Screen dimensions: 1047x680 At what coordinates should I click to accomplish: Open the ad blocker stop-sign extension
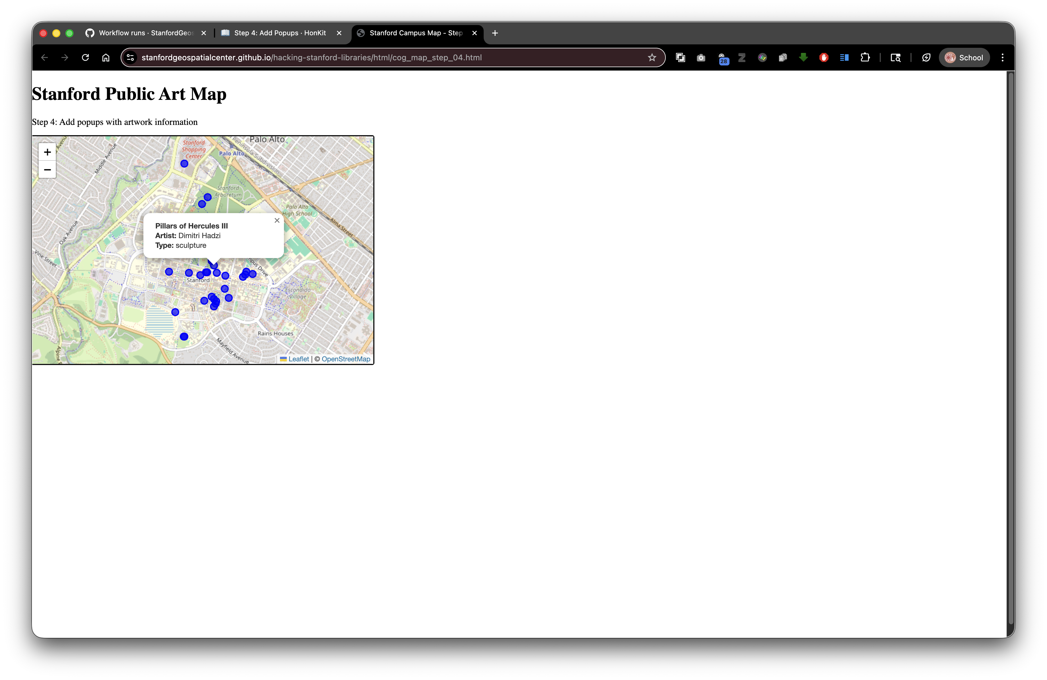click(824, 57)
